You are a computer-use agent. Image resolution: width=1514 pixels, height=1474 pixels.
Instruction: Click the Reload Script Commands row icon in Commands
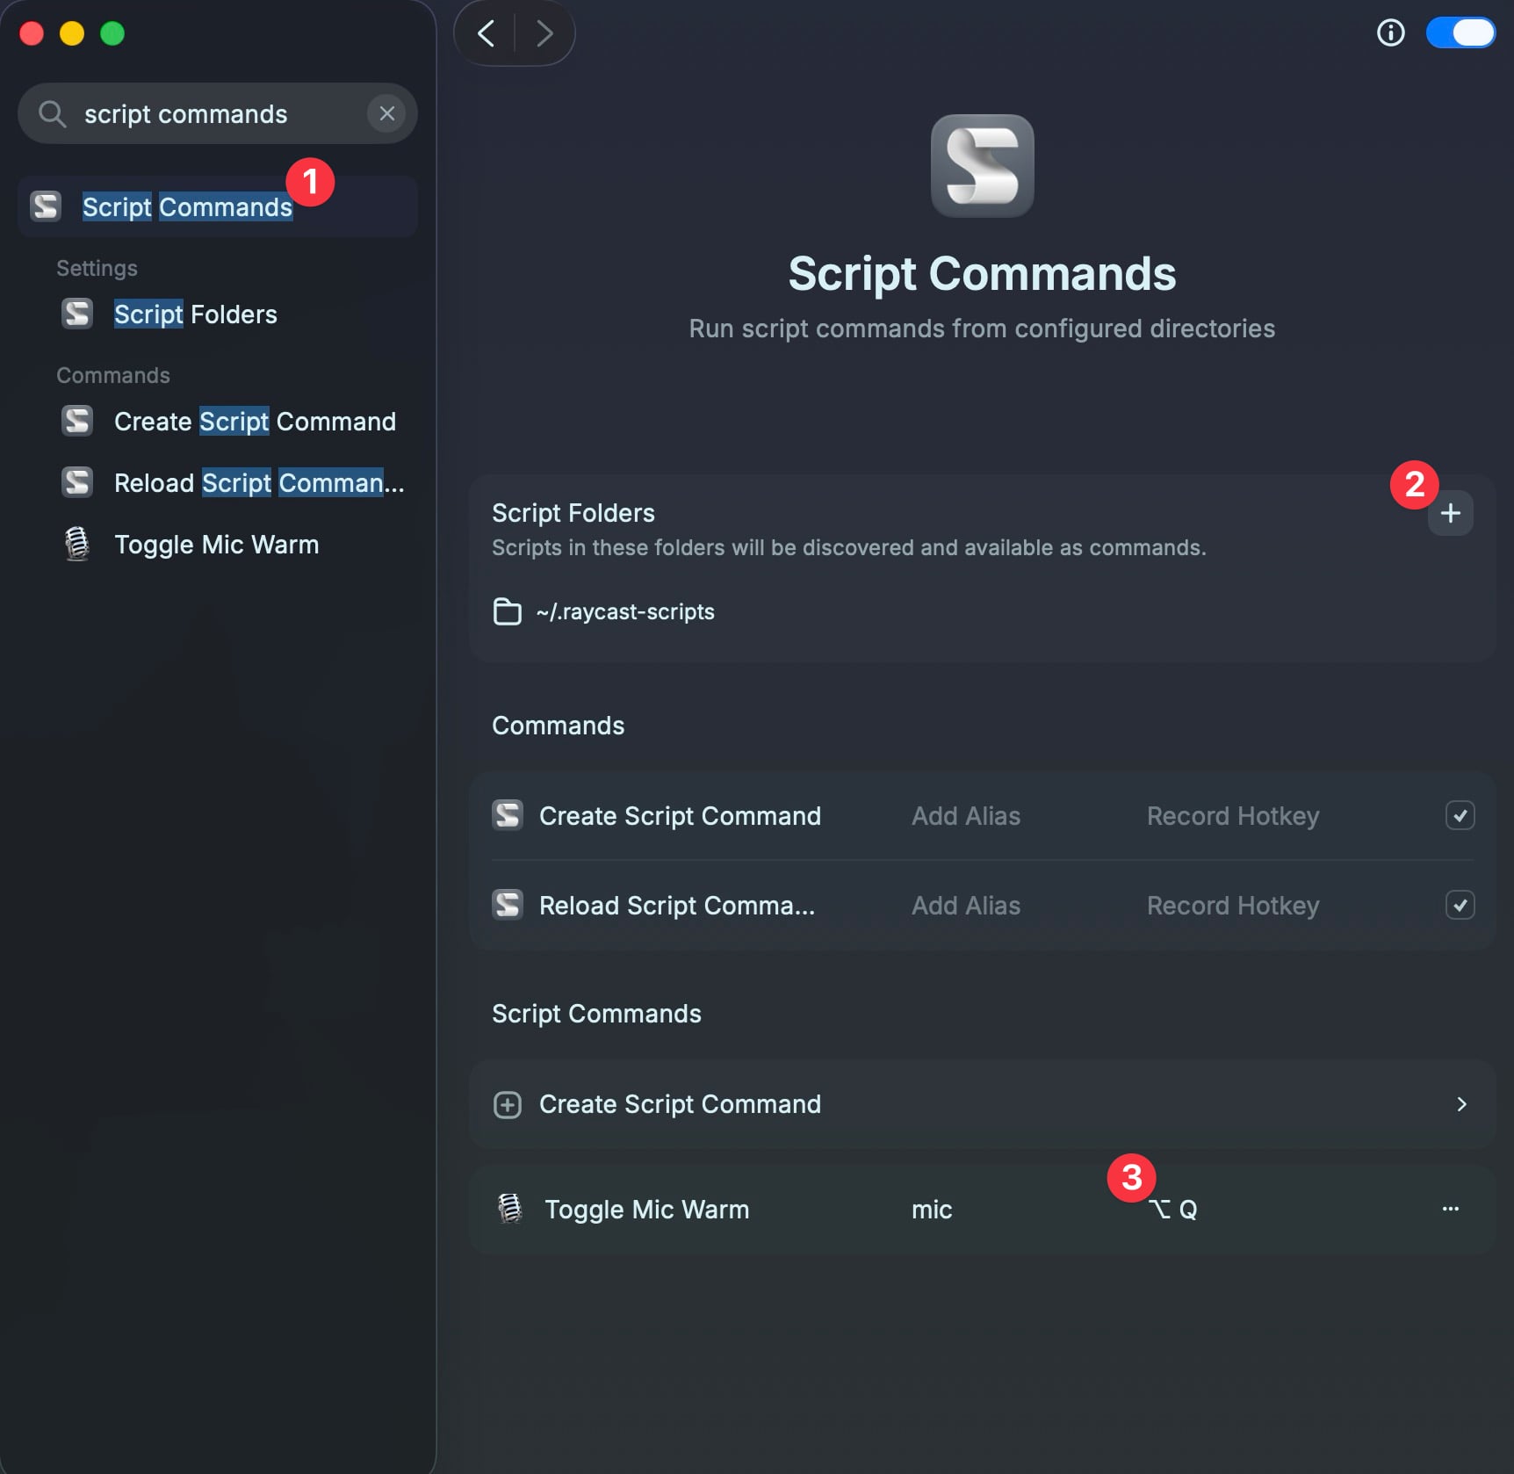(508, 905)
